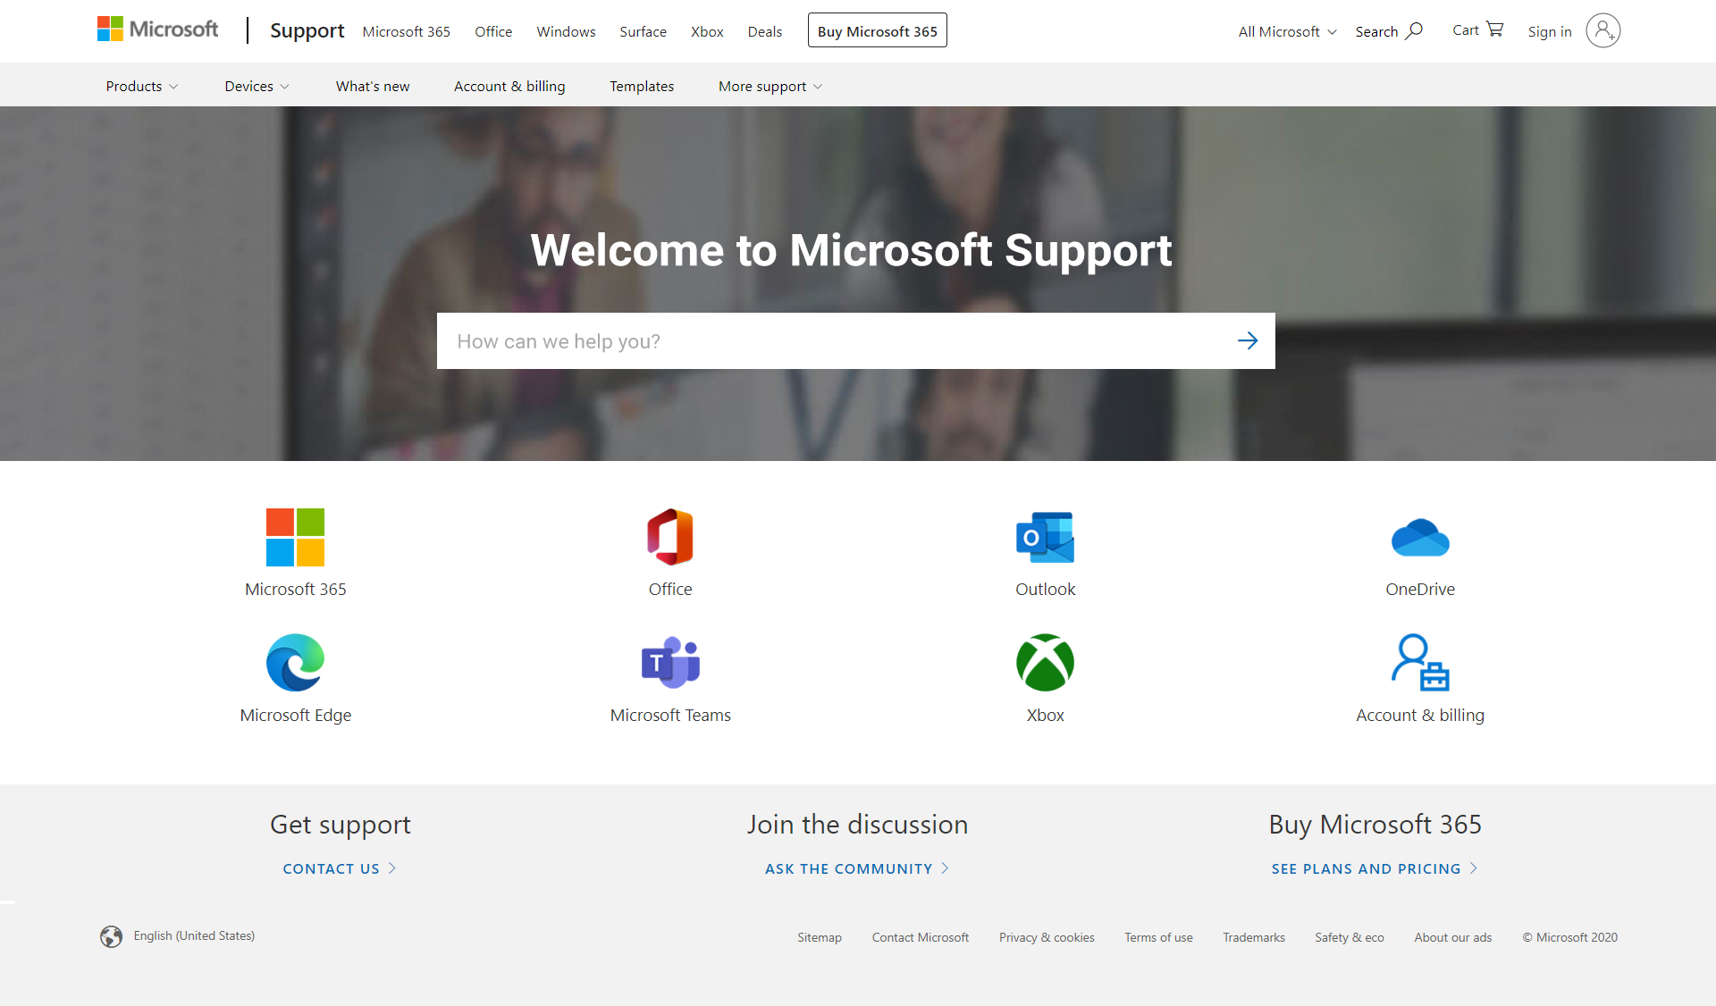Expand the Products dropdown menu

click(x=142, y=87)
